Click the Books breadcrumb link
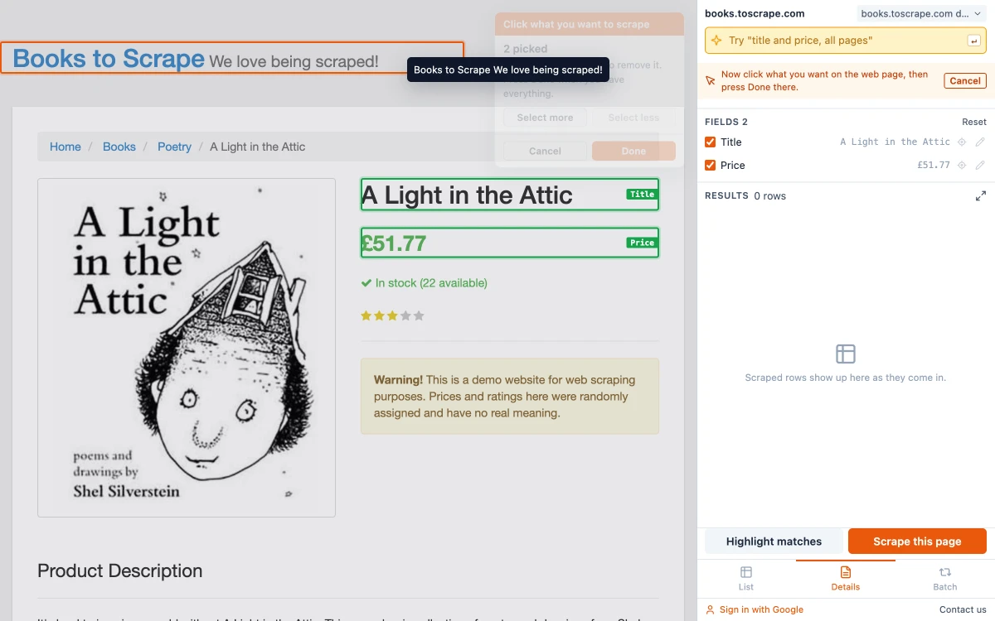This screenshot has height=621, width=995. [119, 147]
